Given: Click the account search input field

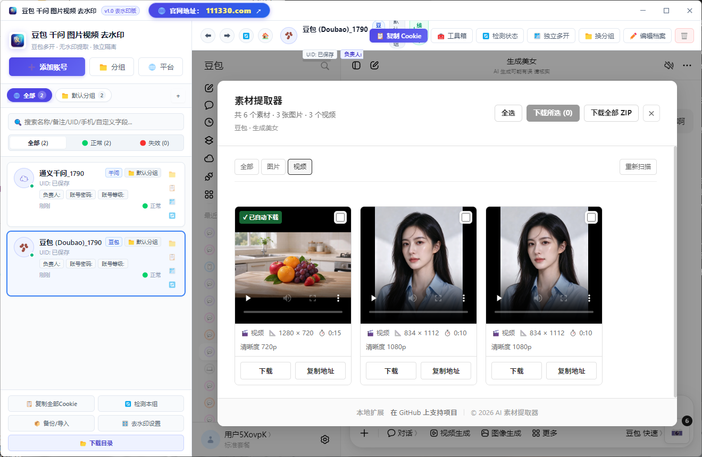Looking at the screenshot, I should point(96,122).
